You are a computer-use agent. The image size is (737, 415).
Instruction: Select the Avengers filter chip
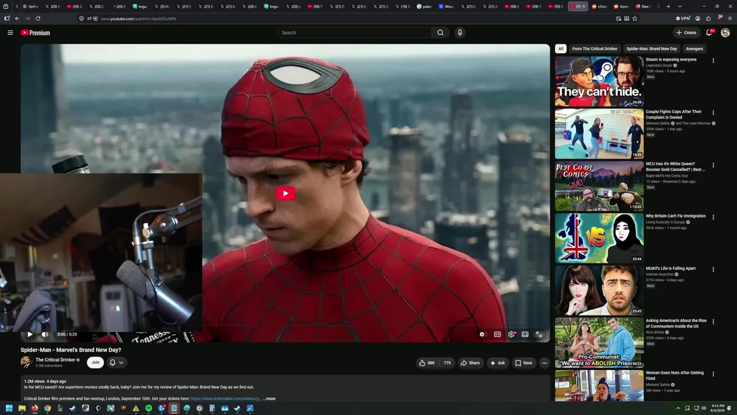tap(694, 49)
